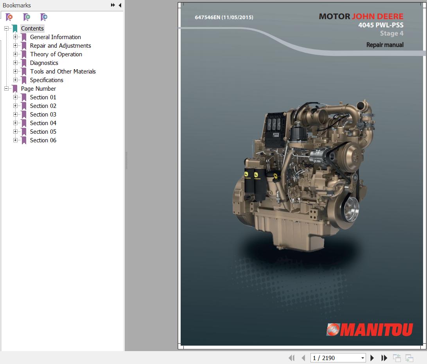Open the General Information bookmark
The image size is (427, 364).
tap(55, 37)
